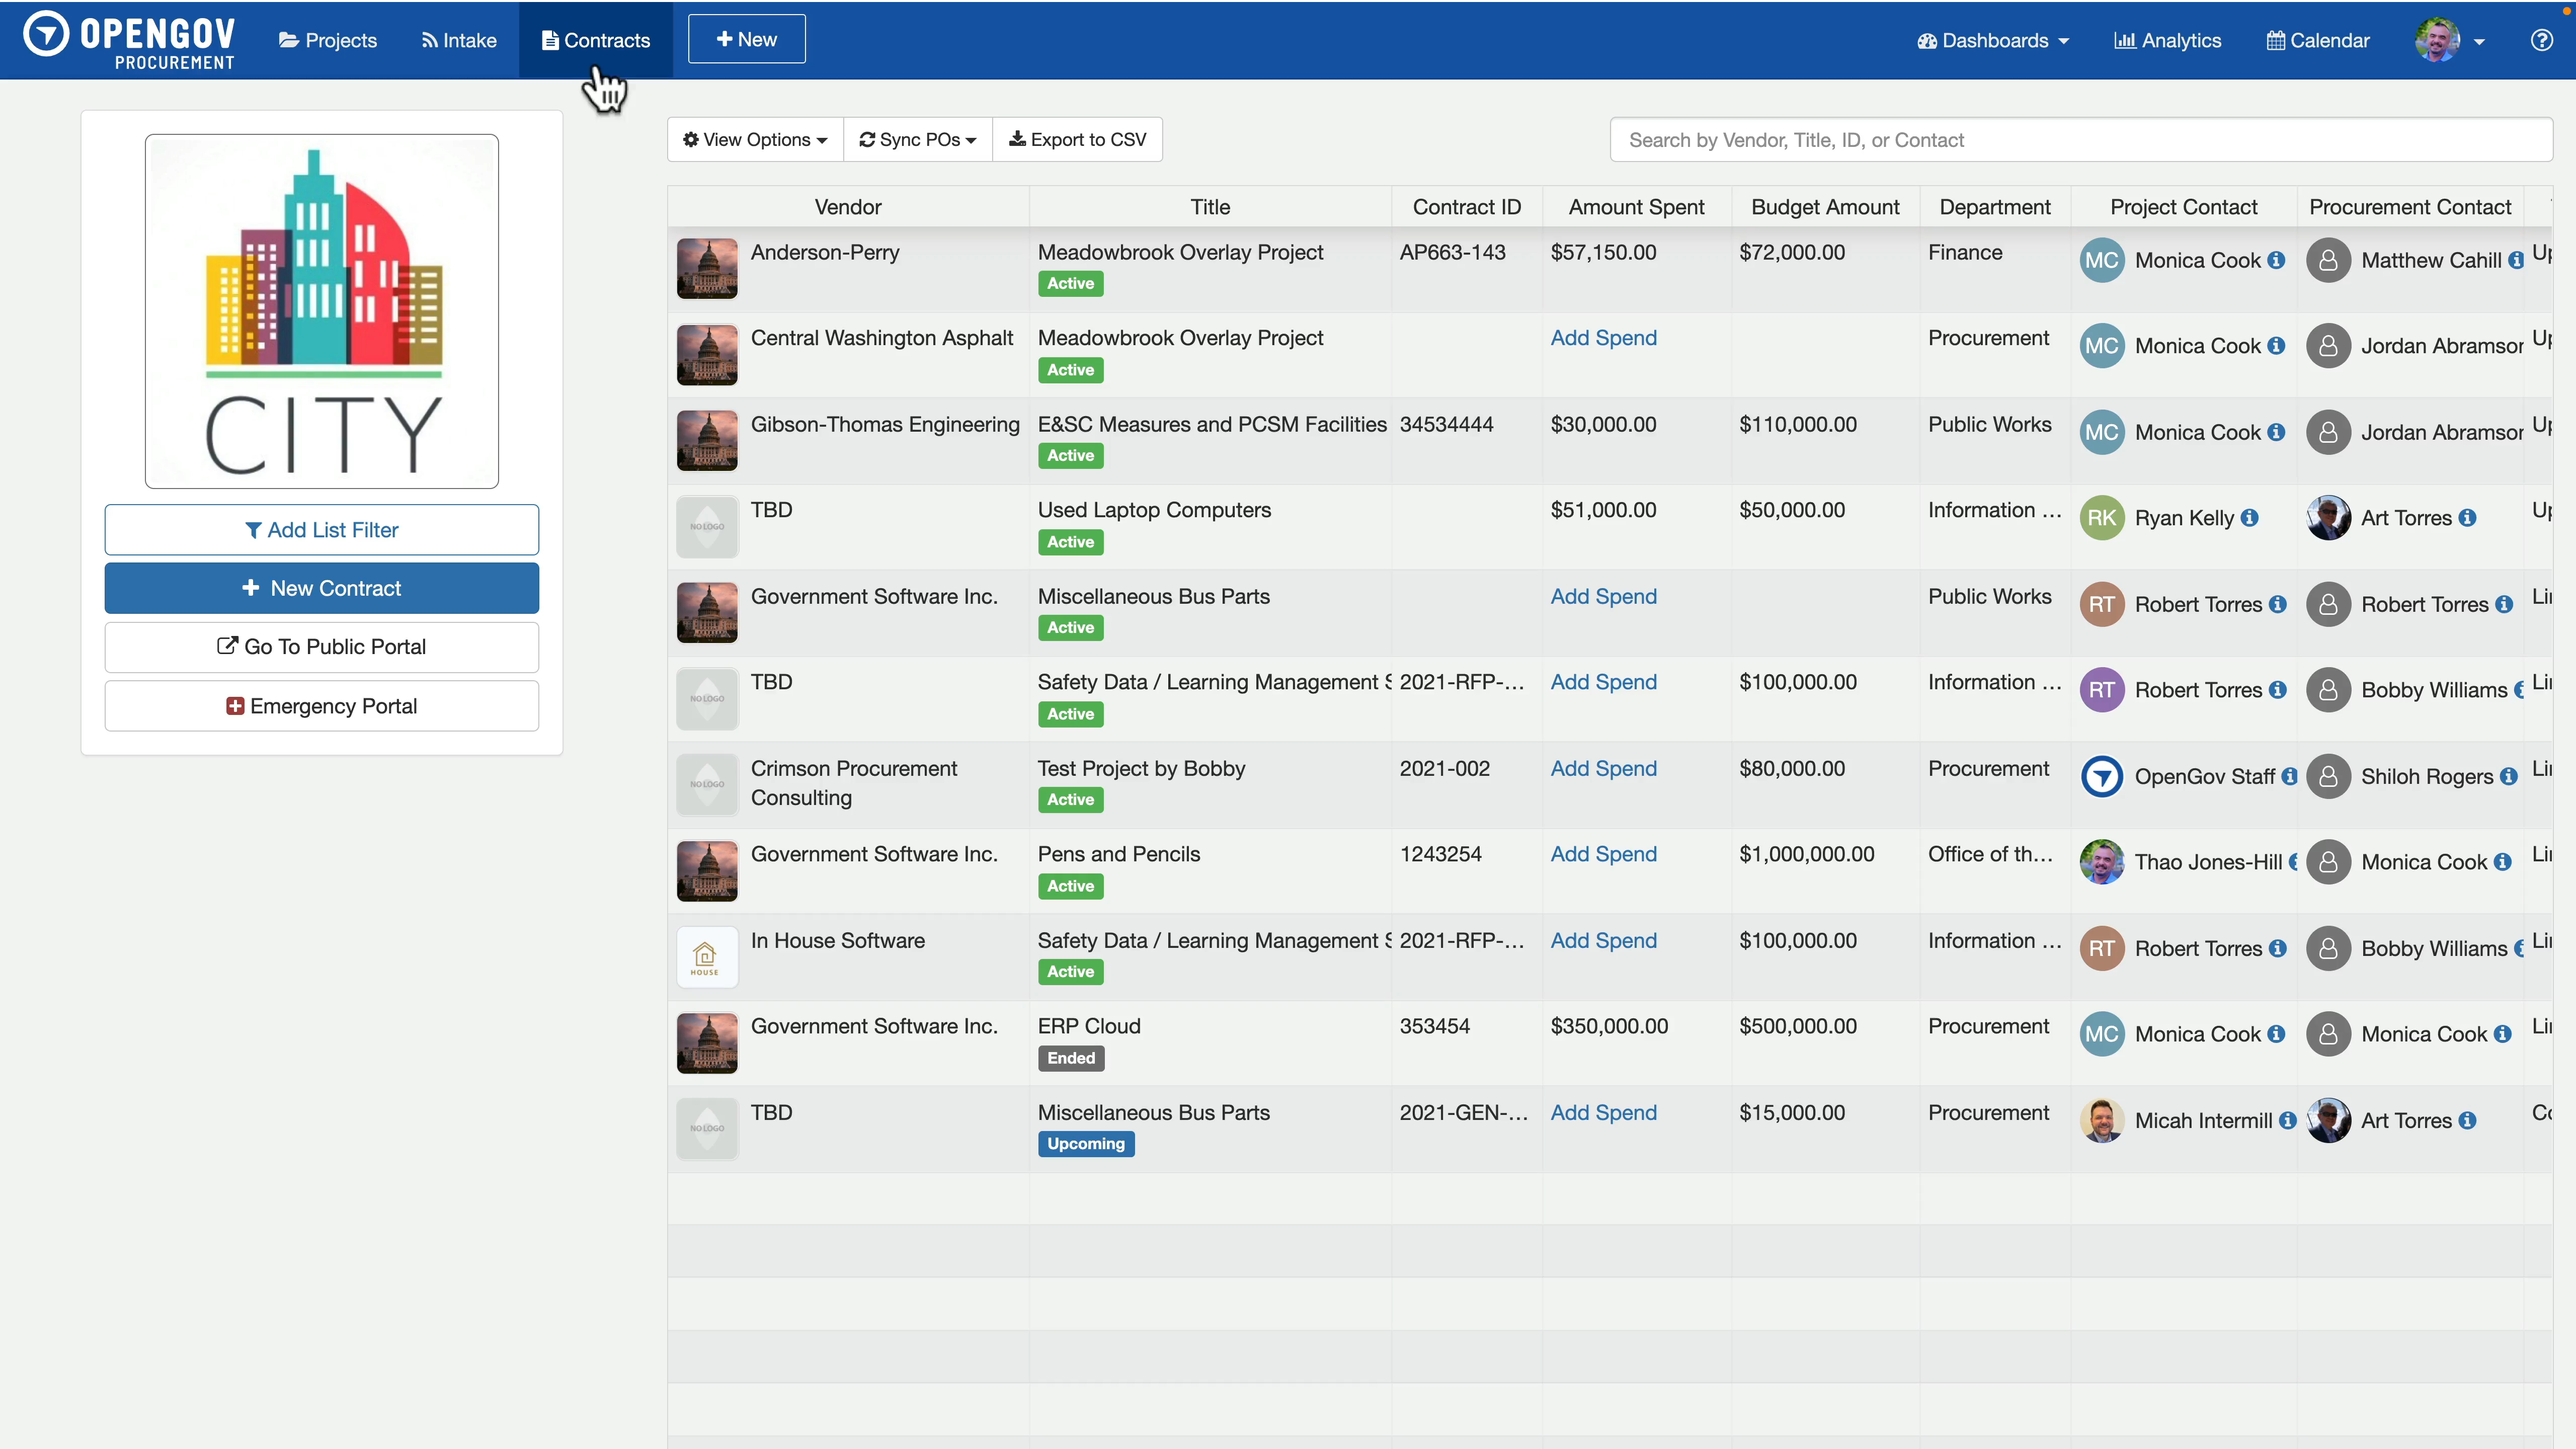
Task: Switch to the Intake tab
Action: (x=459, y=40)
